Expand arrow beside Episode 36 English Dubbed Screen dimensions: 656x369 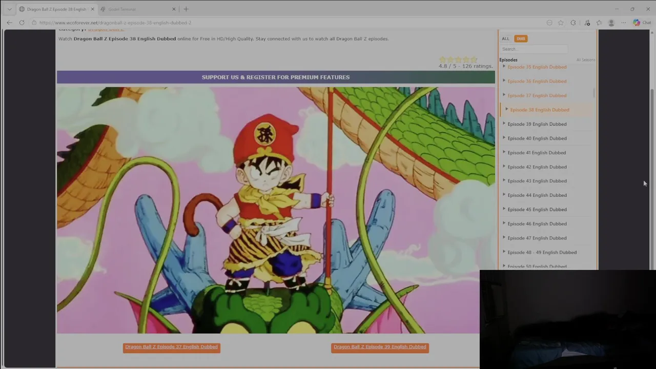[504, 80]
